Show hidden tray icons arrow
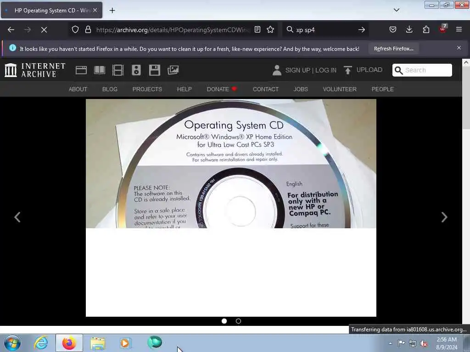The image size is (470, 352). tap(390, 343)
